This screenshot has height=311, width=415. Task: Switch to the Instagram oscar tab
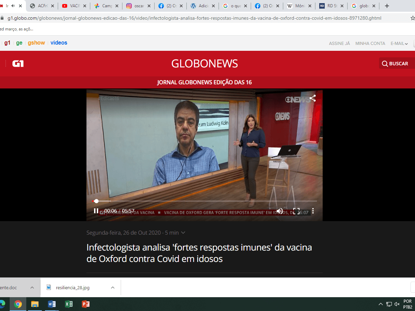(138, 6)
